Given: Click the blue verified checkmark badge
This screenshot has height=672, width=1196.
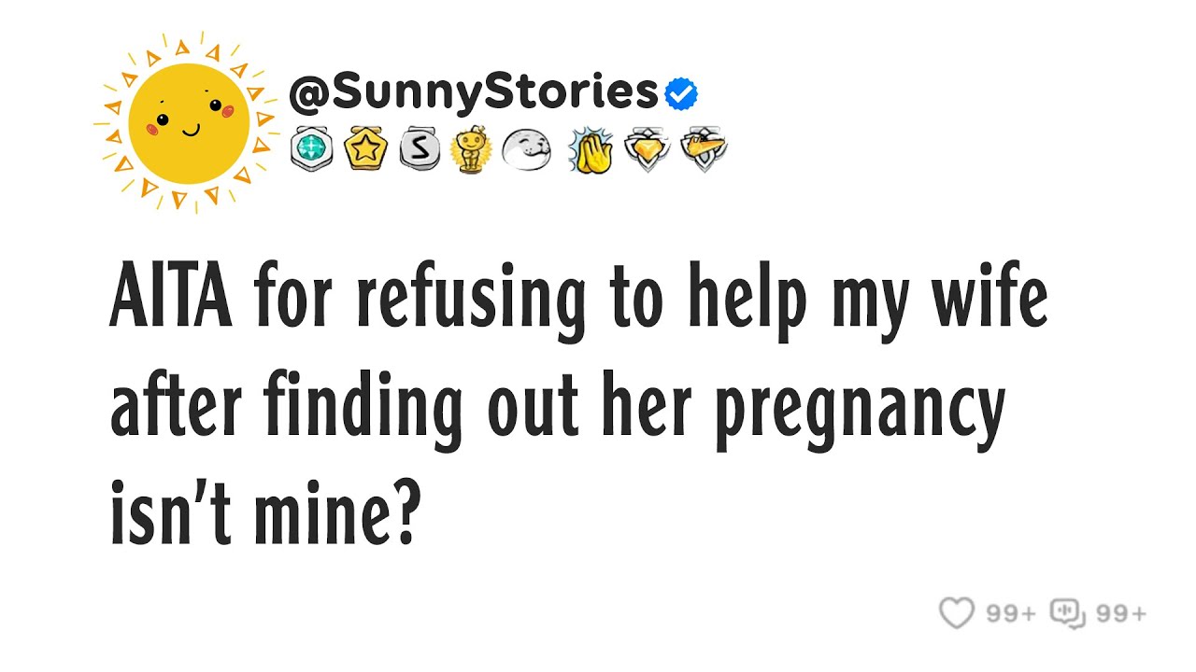Looking at the screenshot, I should point(681,93).
